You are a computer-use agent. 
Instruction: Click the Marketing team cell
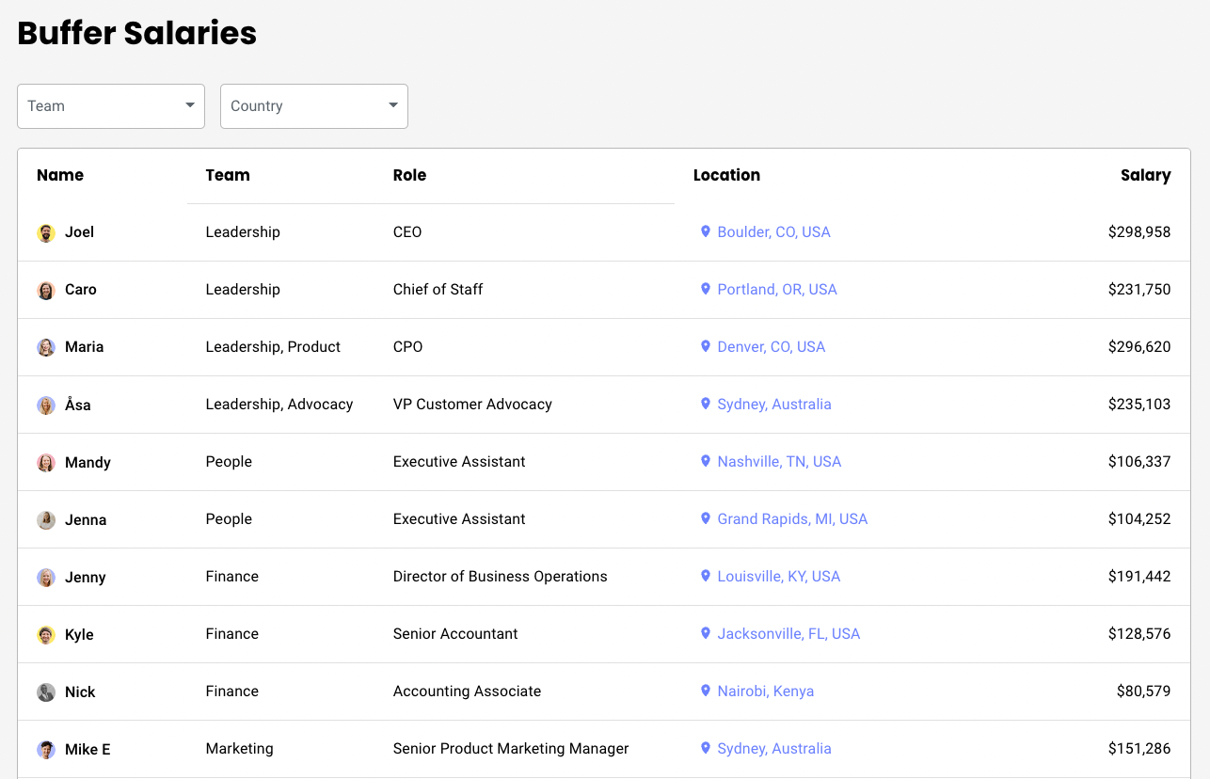(240, 748)
